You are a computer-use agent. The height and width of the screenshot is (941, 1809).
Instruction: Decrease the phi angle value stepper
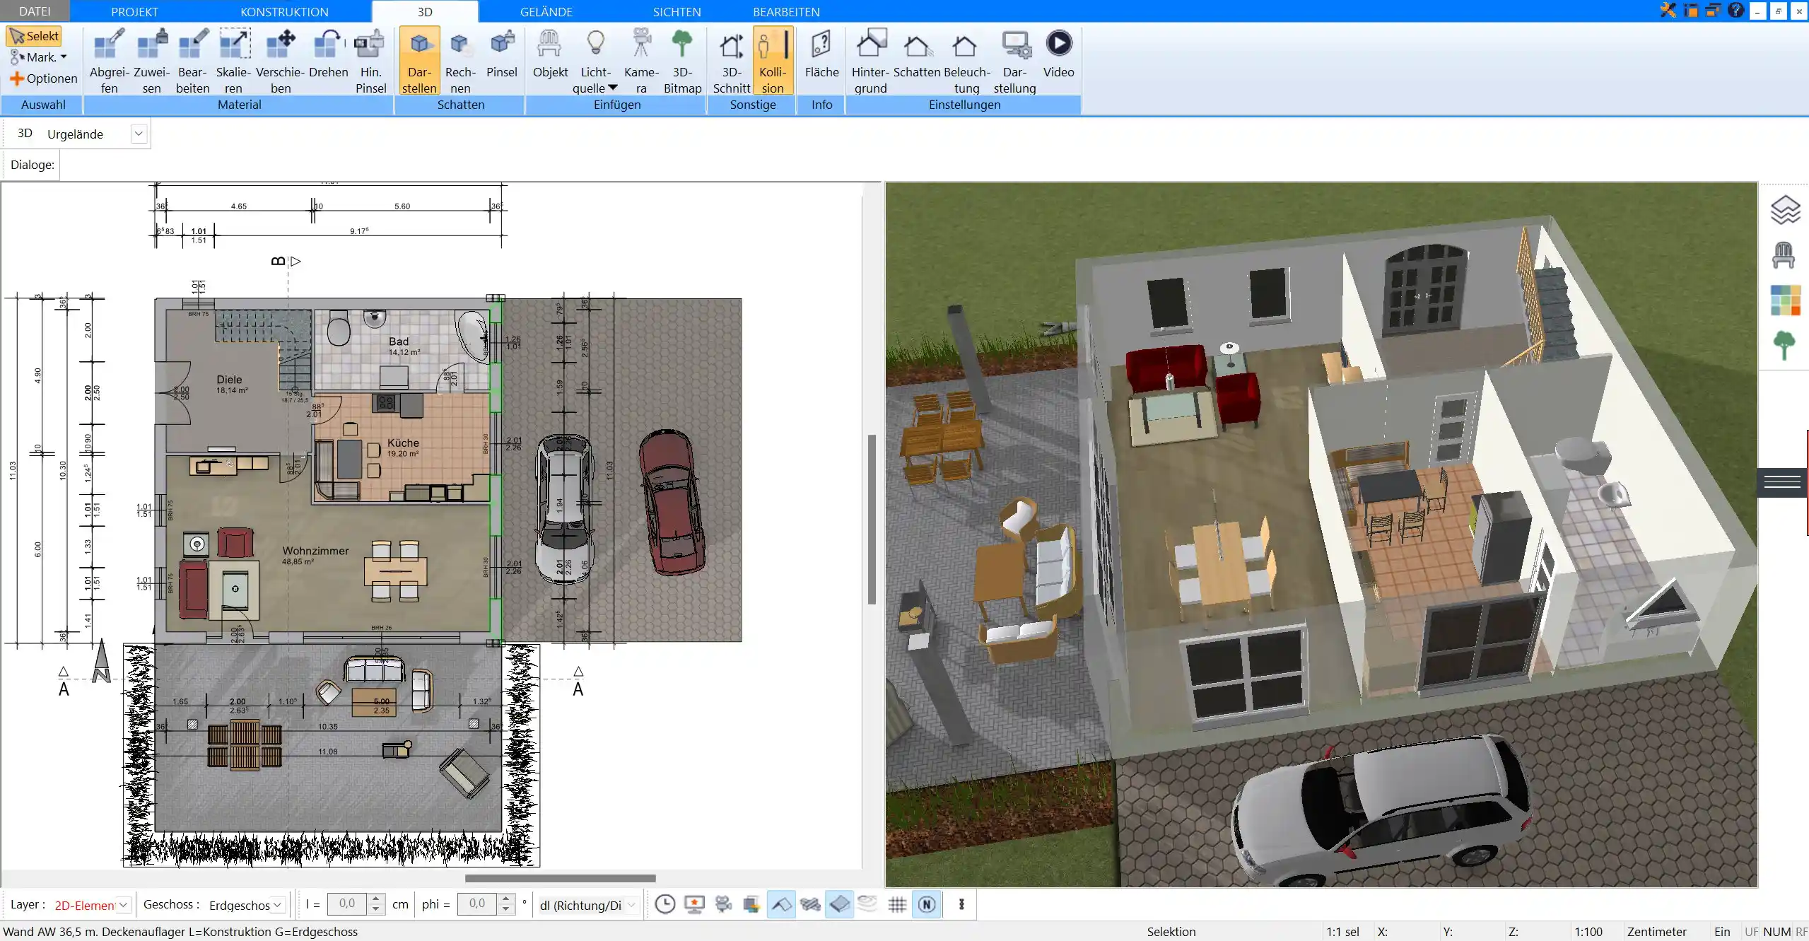[x=505, y=909]
